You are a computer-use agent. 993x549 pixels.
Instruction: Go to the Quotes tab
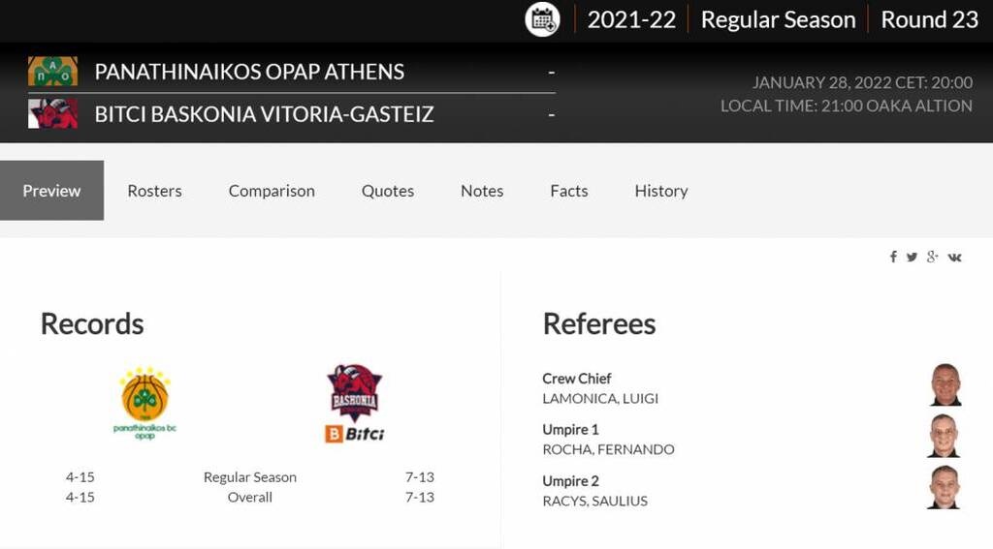click(388, 191)
